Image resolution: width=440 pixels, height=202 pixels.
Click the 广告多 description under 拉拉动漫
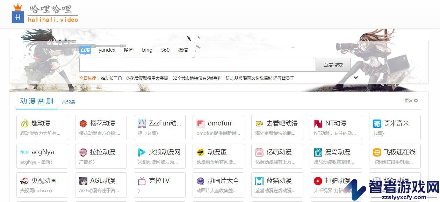(x=87, y=162)
